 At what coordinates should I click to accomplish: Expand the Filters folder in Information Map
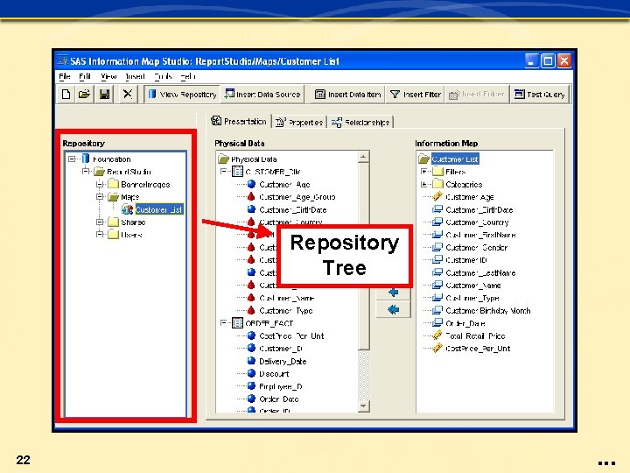[423, 172]
